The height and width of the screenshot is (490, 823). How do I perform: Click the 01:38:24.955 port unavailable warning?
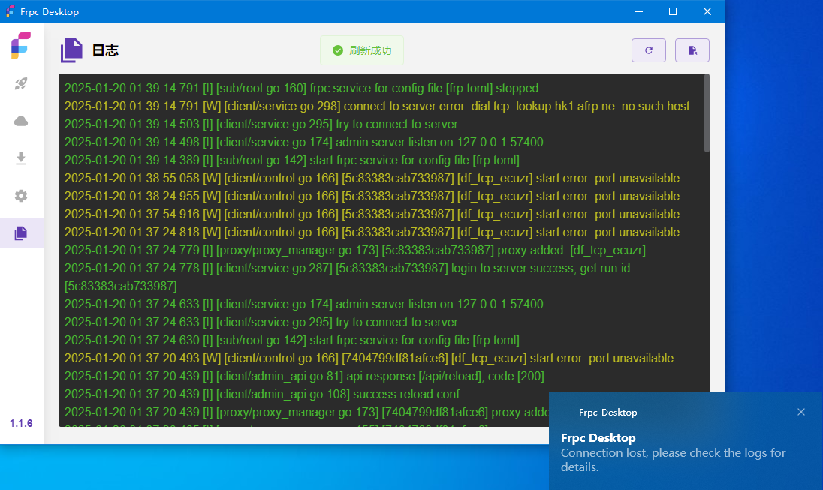coord(372,196)
